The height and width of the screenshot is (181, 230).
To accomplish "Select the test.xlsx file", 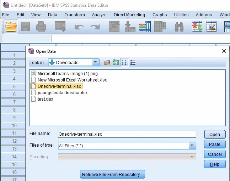I will pyautogui.click(x=45, y=99).
